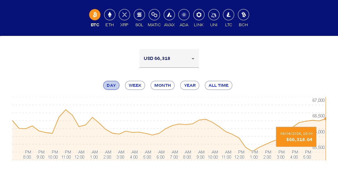
Task: Select the Cardano ADA coin icon
Action: click(x=184, y=15)
